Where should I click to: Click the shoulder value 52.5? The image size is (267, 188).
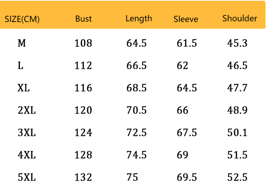point(237,178)
